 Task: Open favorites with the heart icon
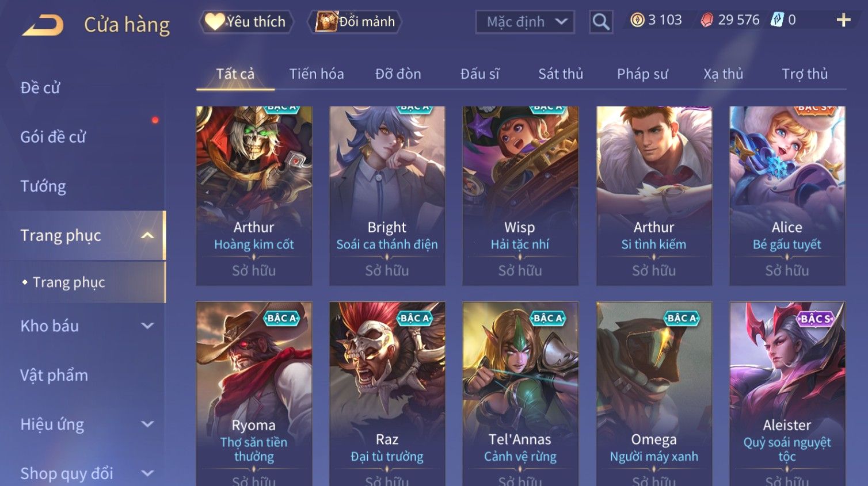(215, 22)
